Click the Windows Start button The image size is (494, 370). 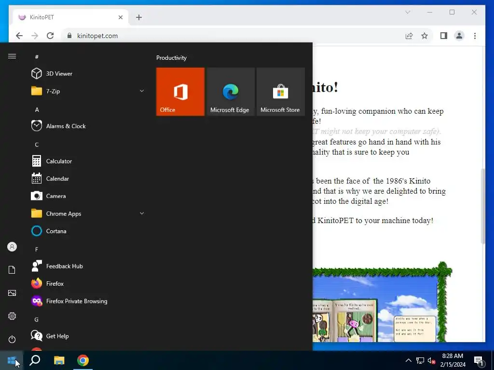tap(12, 360)
